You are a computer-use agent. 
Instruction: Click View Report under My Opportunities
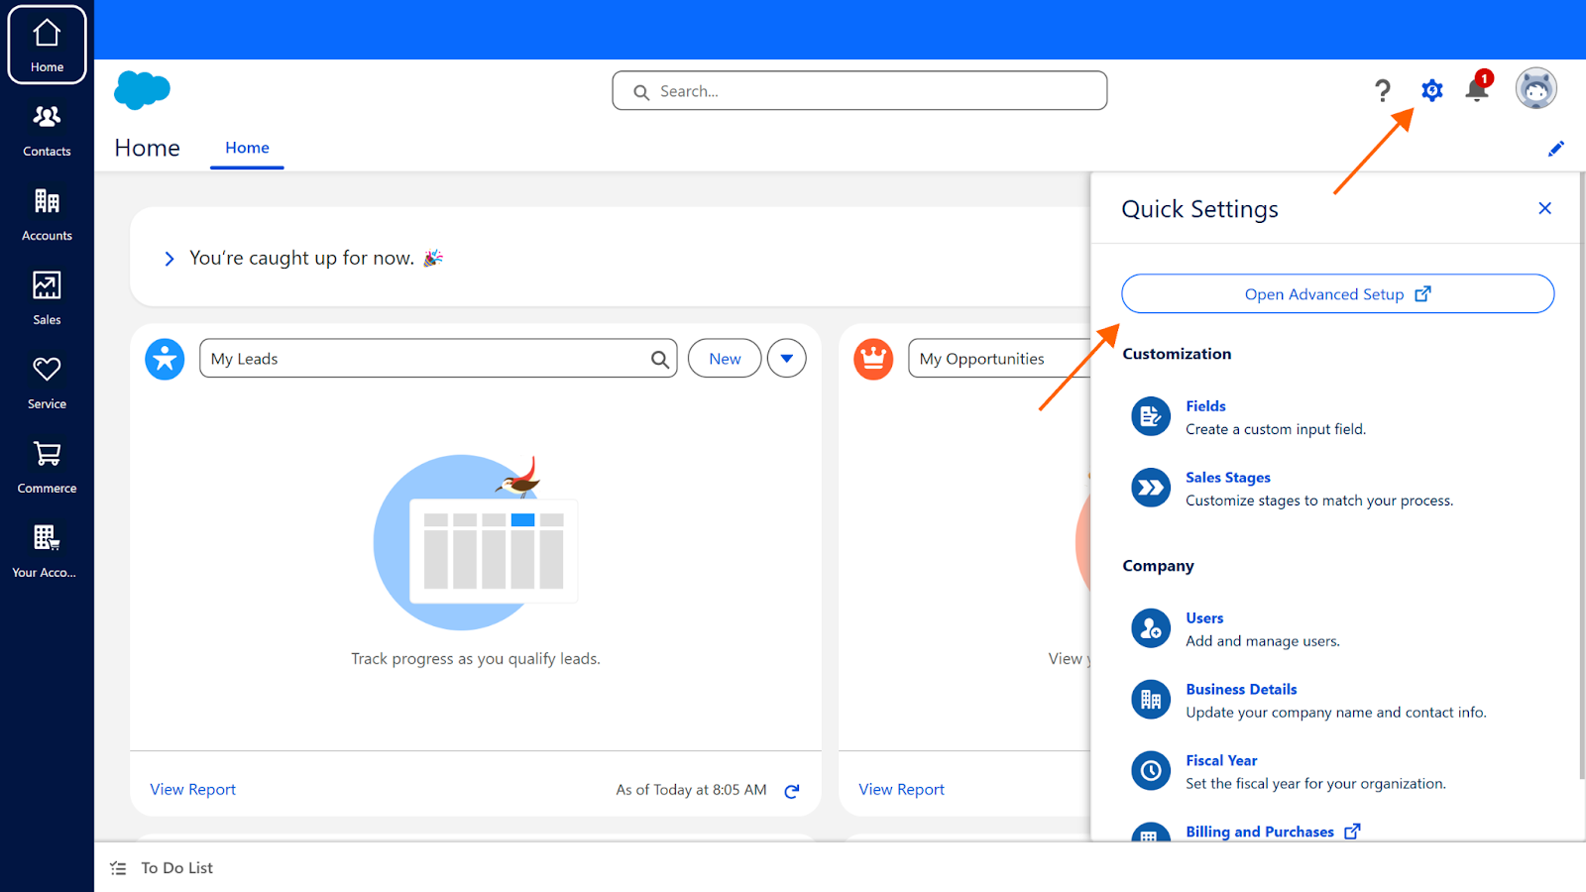click(x=902, y=790)
